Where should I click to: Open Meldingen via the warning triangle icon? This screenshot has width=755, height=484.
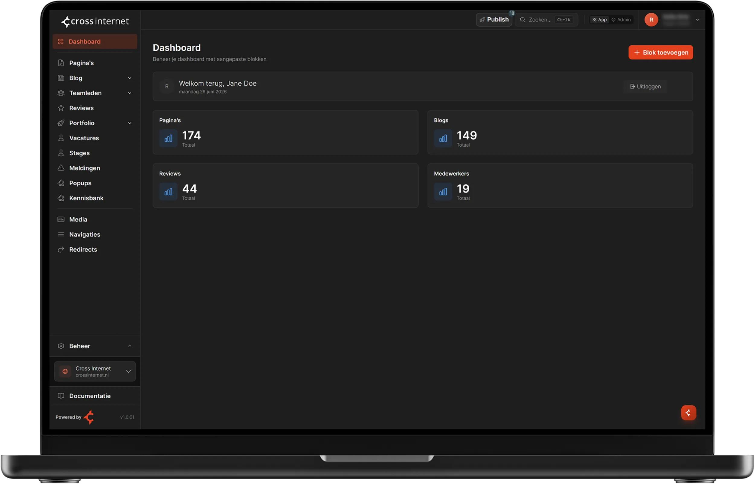pyautogui.click(x=61, y=168)
